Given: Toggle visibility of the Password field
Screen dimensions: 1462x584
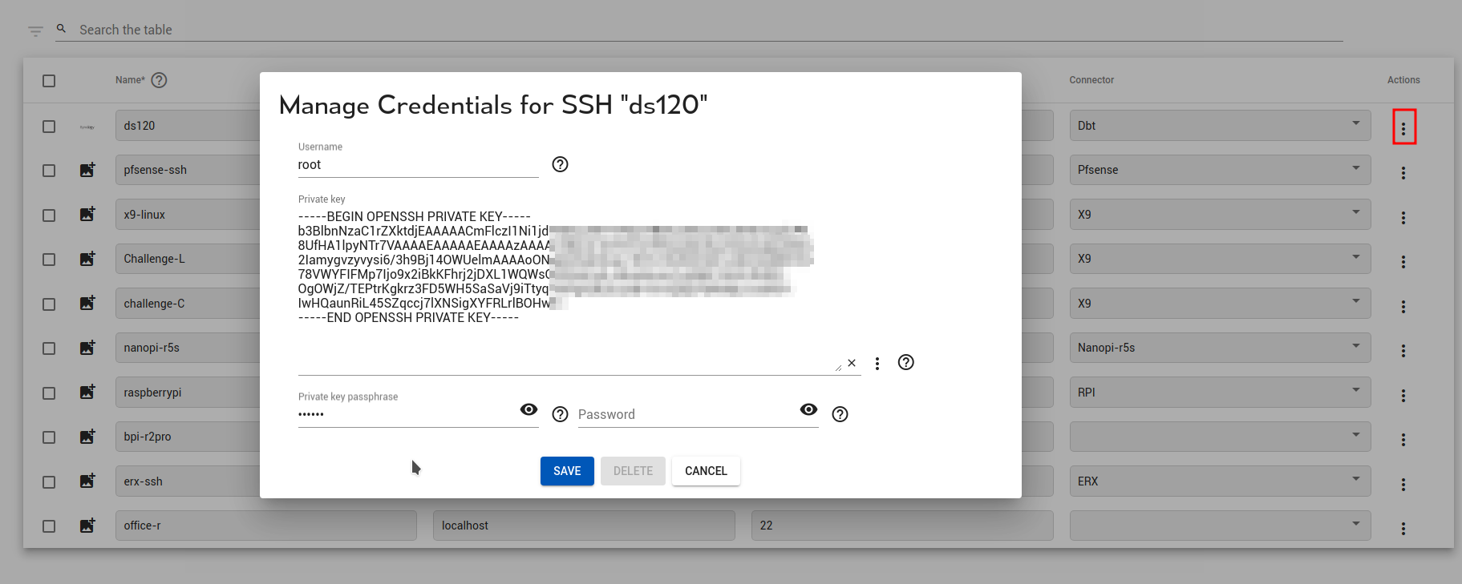Looking at the screenshot, I should [808, 410].
